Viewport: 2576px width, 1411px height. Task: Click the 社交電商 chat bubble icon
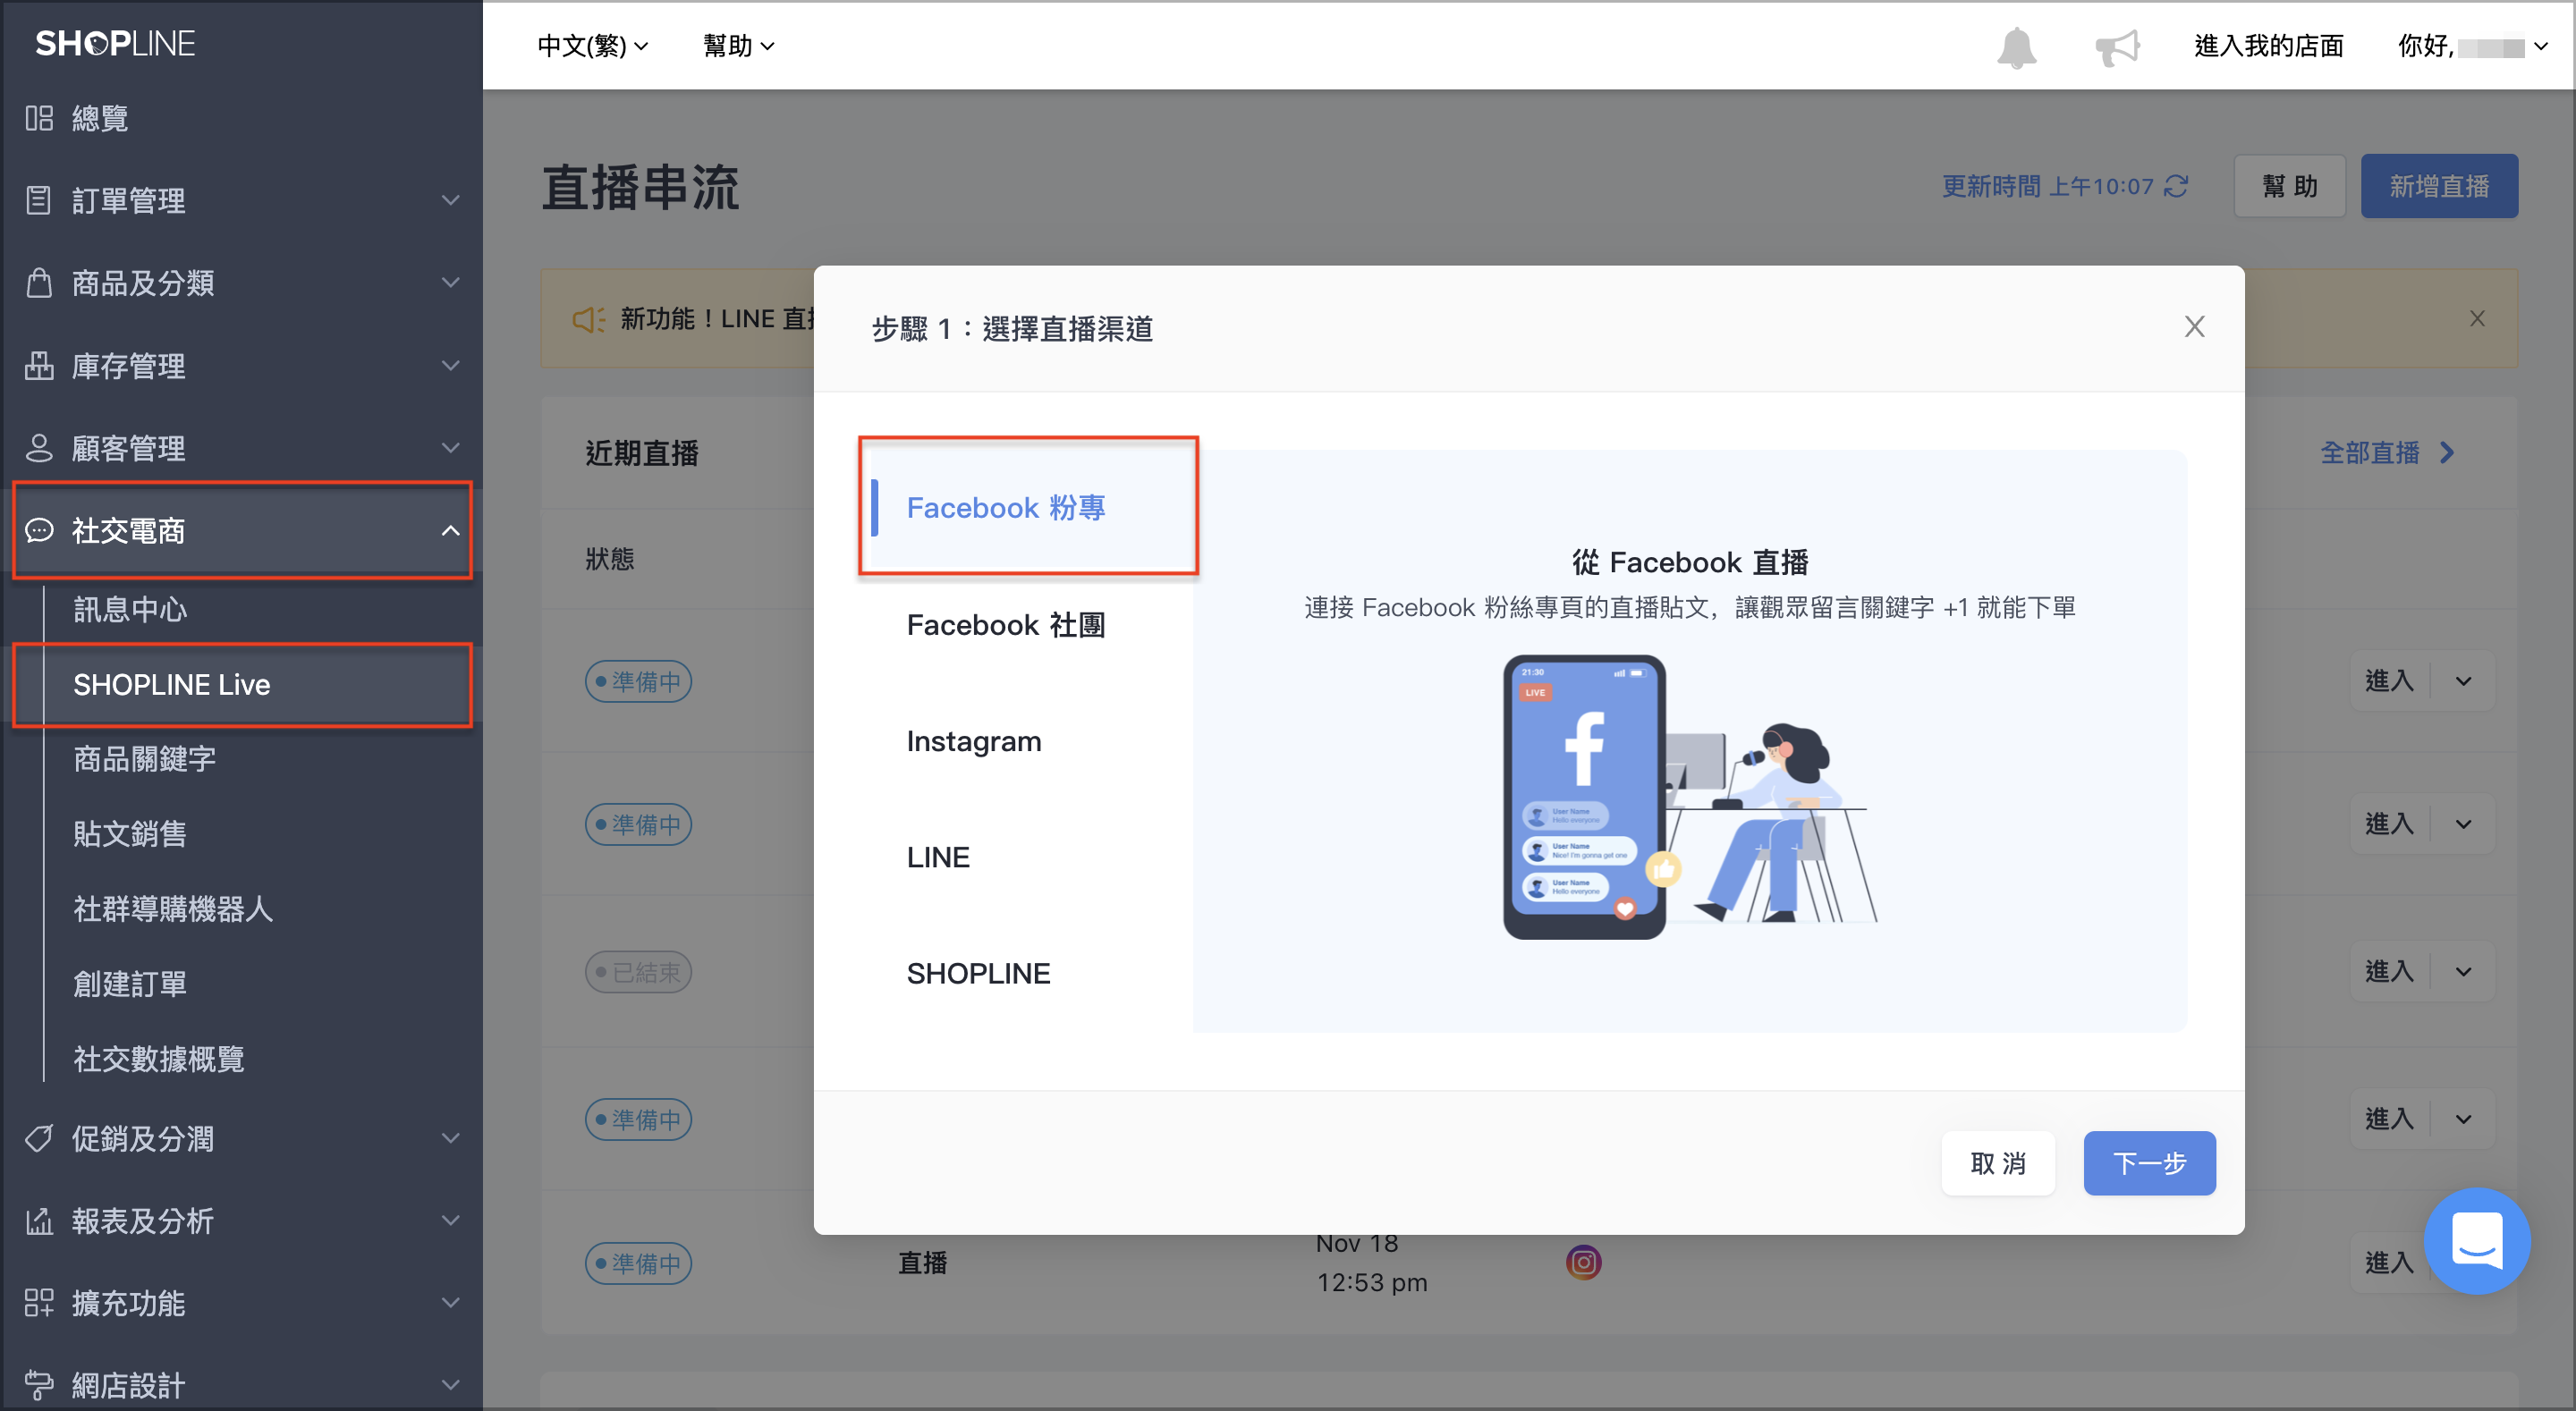39,530
